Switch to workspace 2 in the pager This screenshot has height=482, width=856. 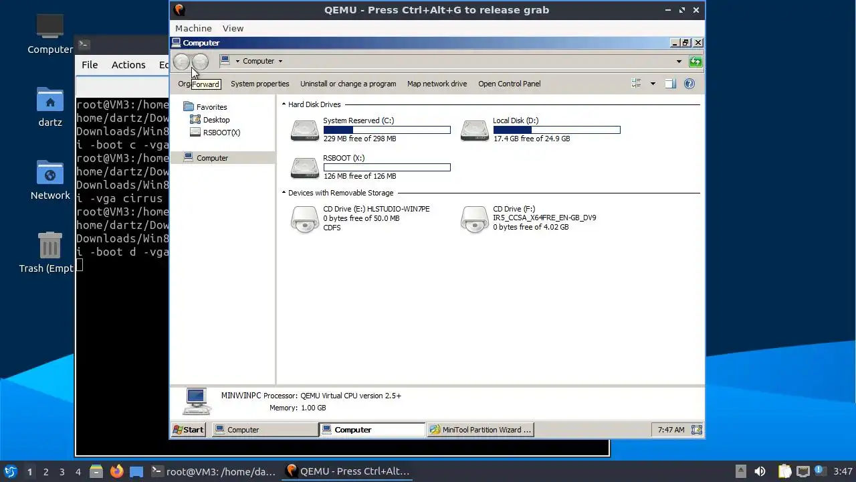pyautogui.click(x=45, y=471)
